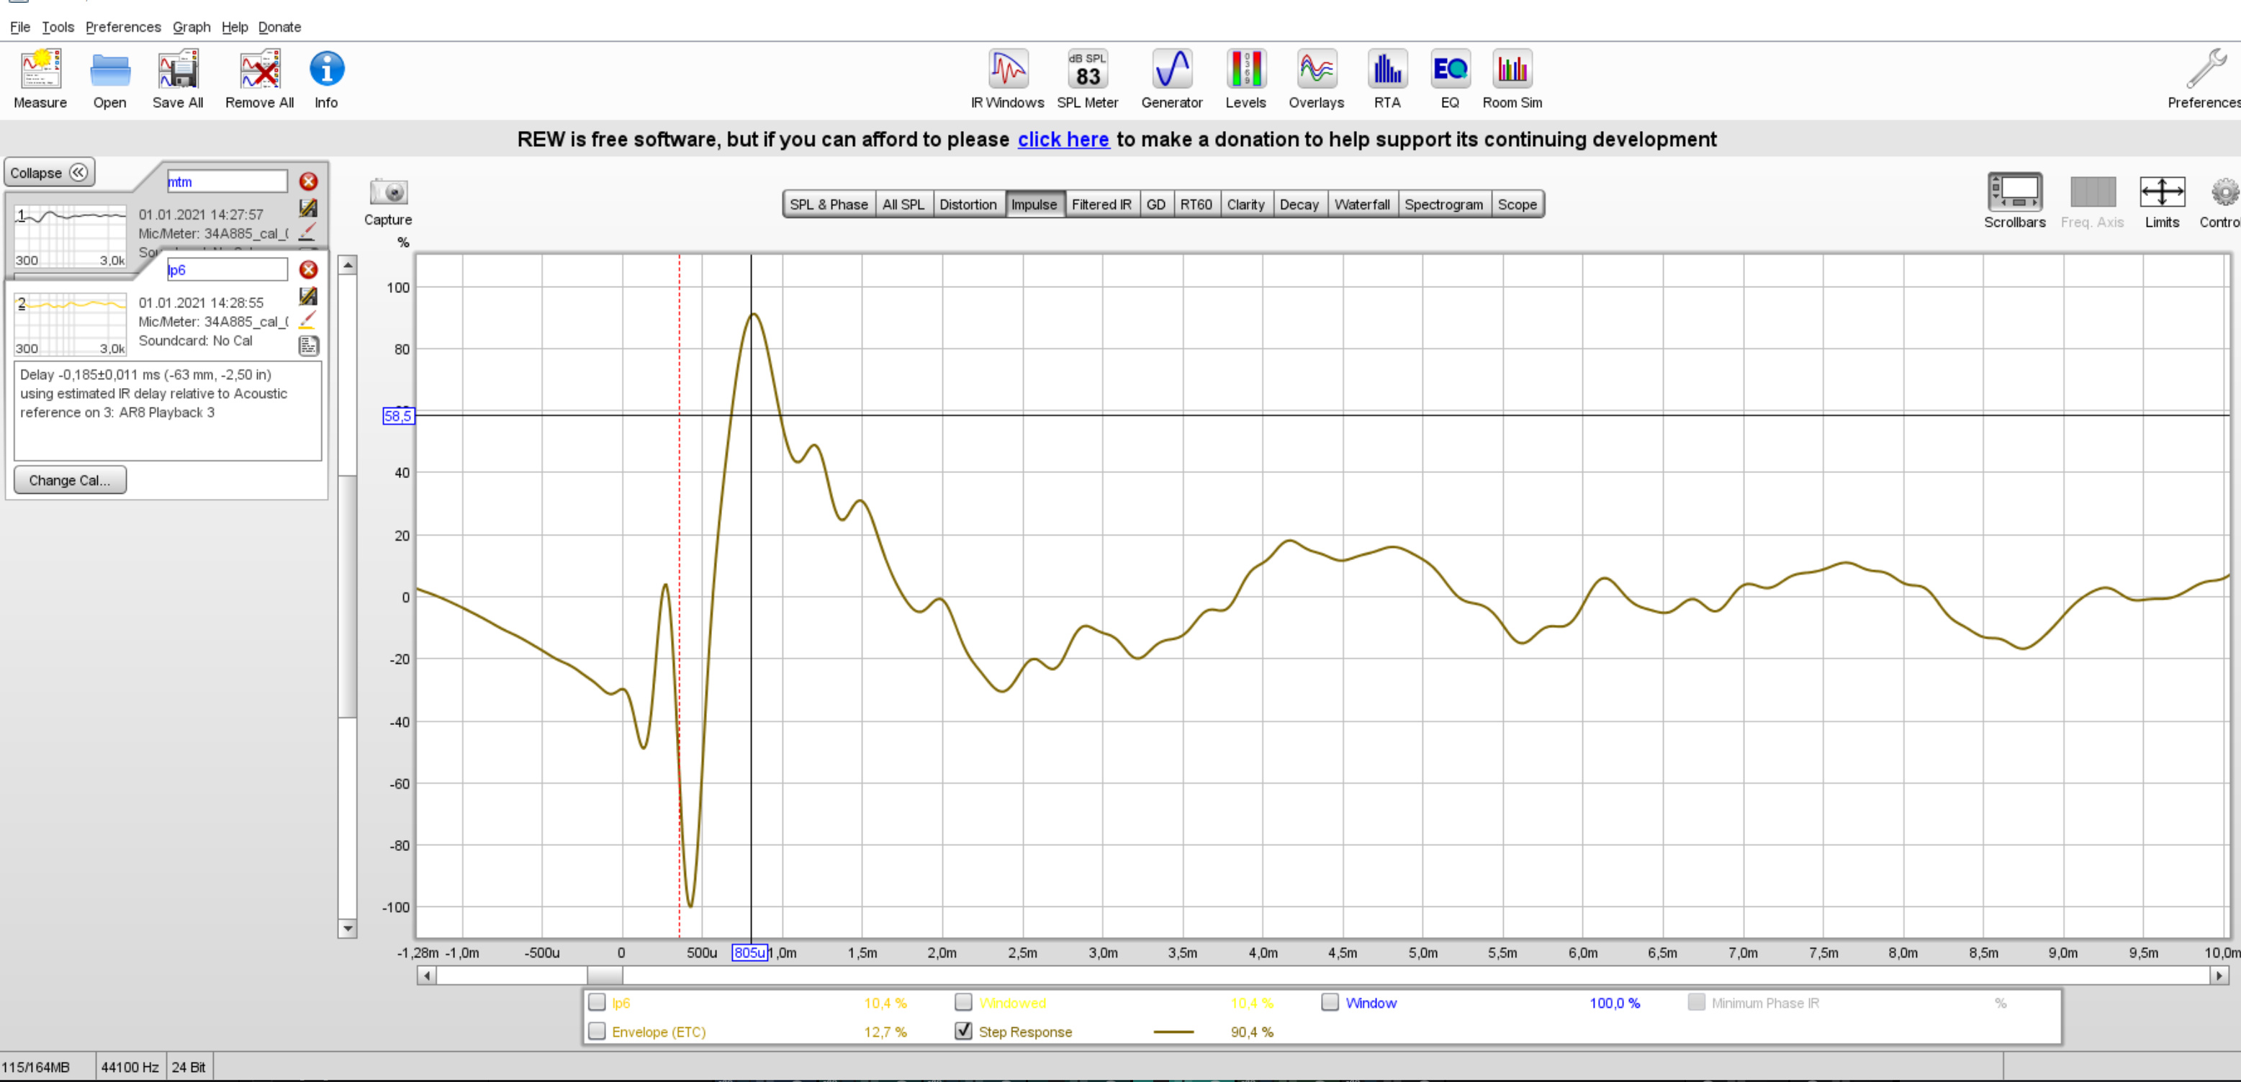Click the graph scrollbar left arrow

tap(426, 975)
